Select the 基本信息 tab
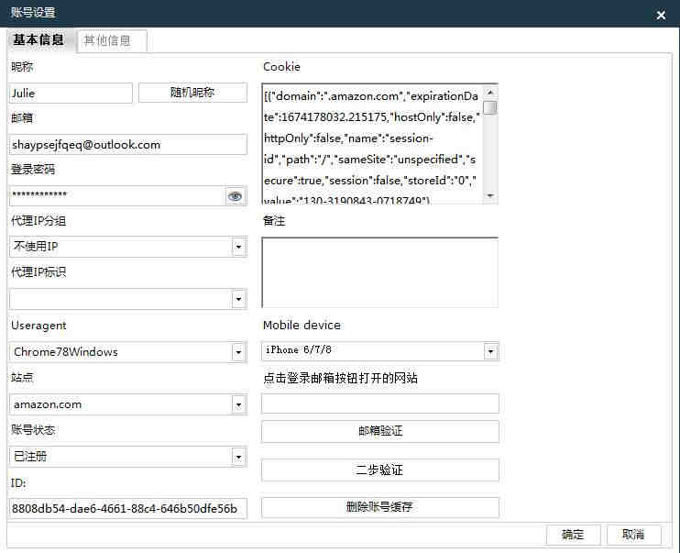 pyautogui.click(x=39, y=40)
